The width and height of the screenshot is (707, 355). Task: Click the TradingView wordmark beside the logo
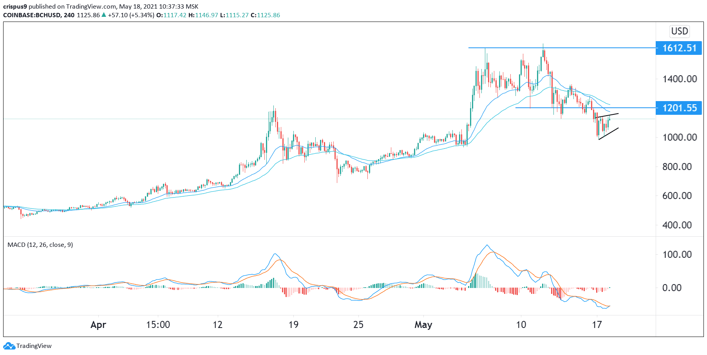point(34,346)
